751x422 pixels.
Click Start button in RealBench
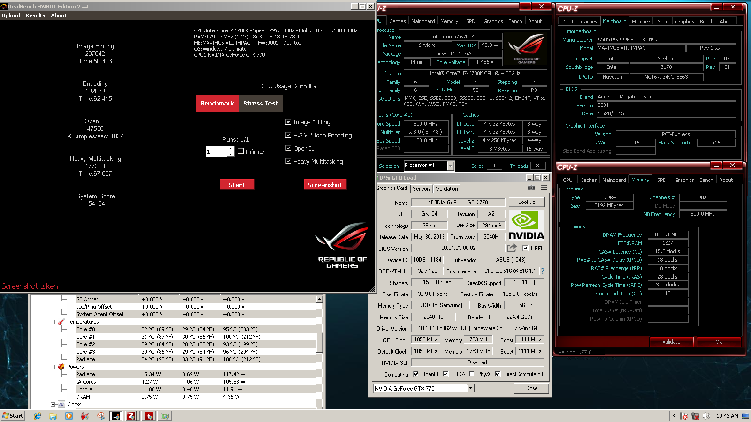(x=237, y=185)
